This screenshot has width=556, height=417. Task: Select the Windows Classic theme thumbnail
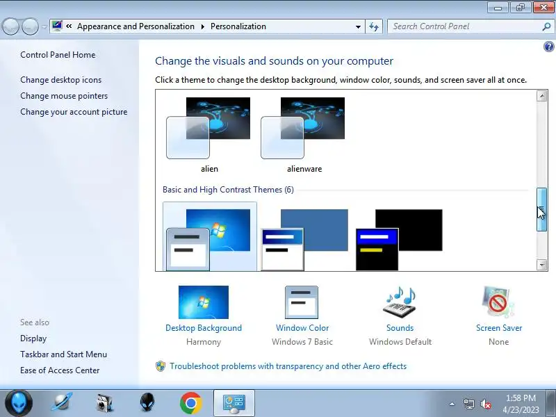[x=304, y=240]
